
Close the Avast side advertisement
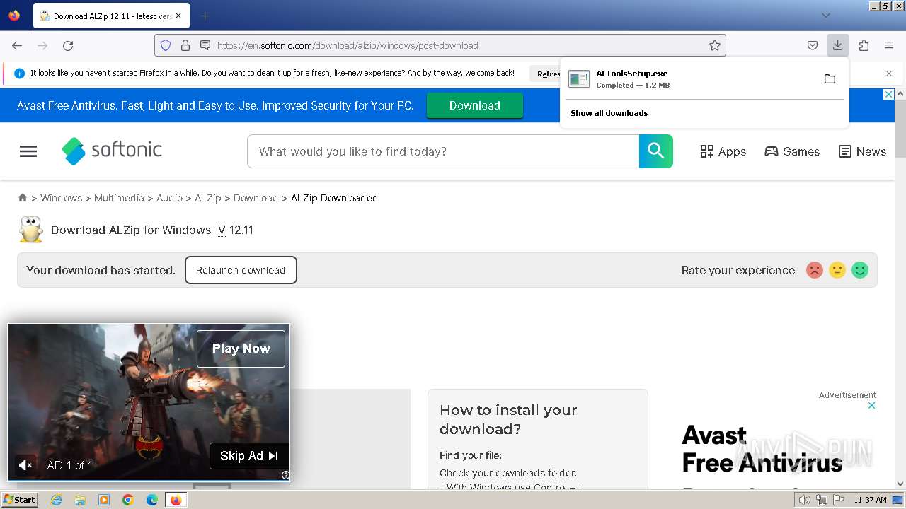[872, 406]
